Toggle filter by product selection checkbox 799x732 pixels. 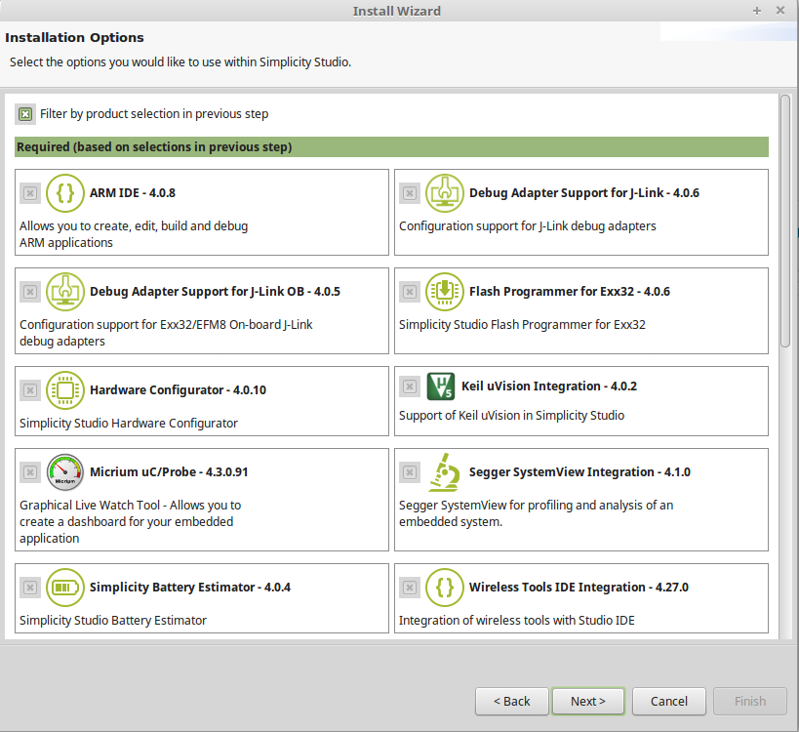(x=24, y=113)
